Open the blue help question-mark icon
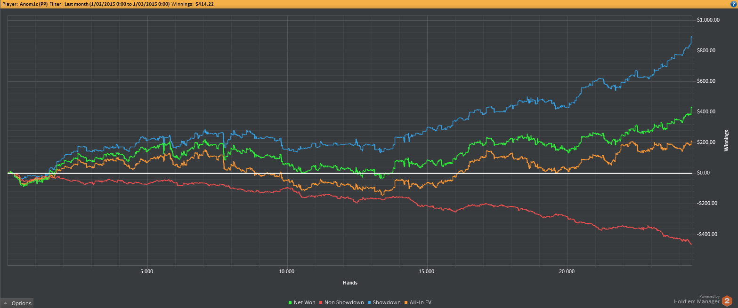The height and width of the screenshot is (308, 738). (733, 4)
